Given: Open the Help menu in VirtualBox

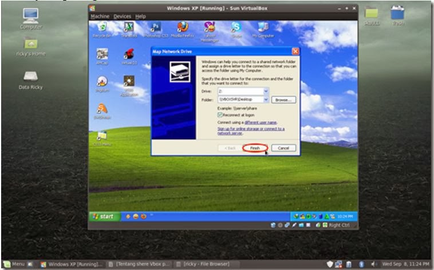Looking at the screenshot, I should coord(140,17).
